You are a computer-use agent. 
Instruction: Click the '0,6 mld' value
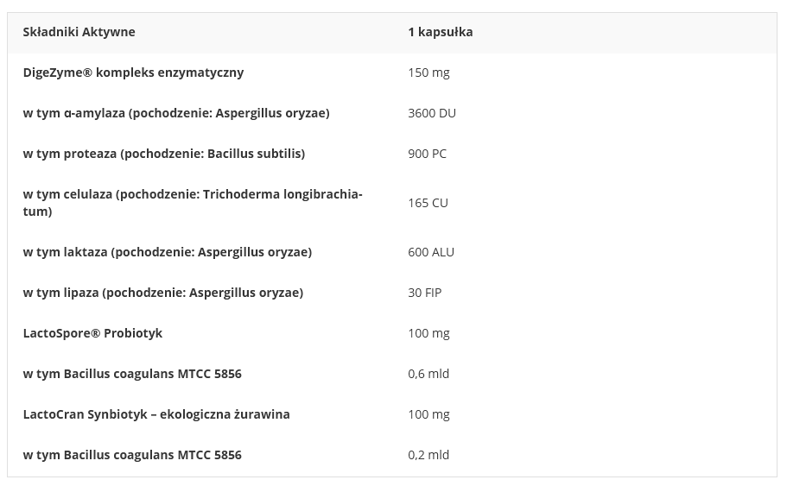click(x=428, y=374)
